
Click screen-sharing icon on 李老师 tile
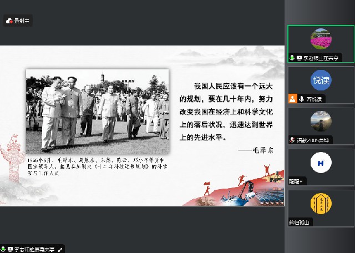coord(299,58)
